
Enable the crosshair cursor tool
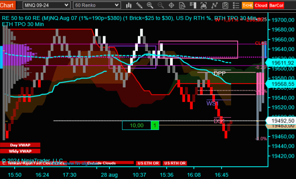[171, 5]
